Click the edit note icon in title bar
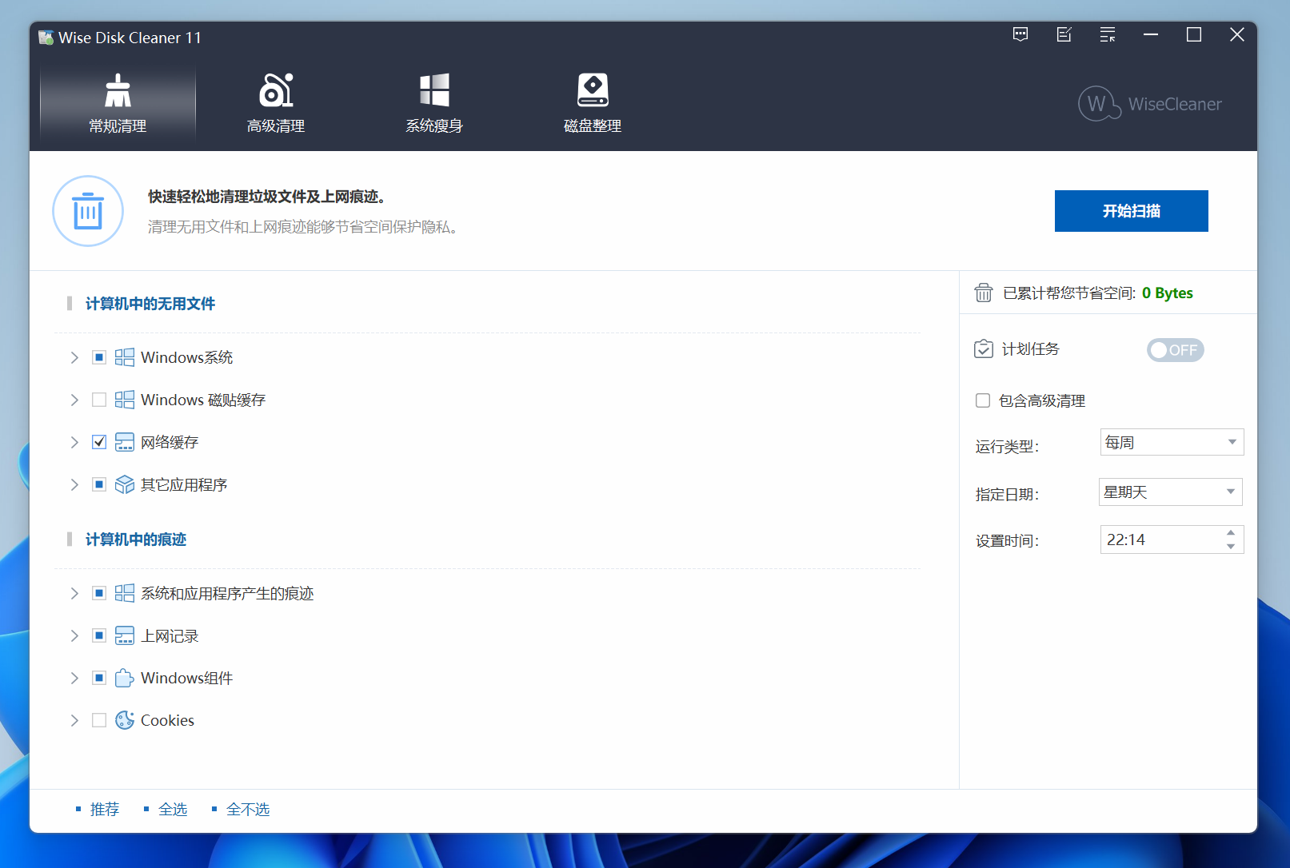1290x868 pixels. pyautogui.click(x=1064, y=34)
